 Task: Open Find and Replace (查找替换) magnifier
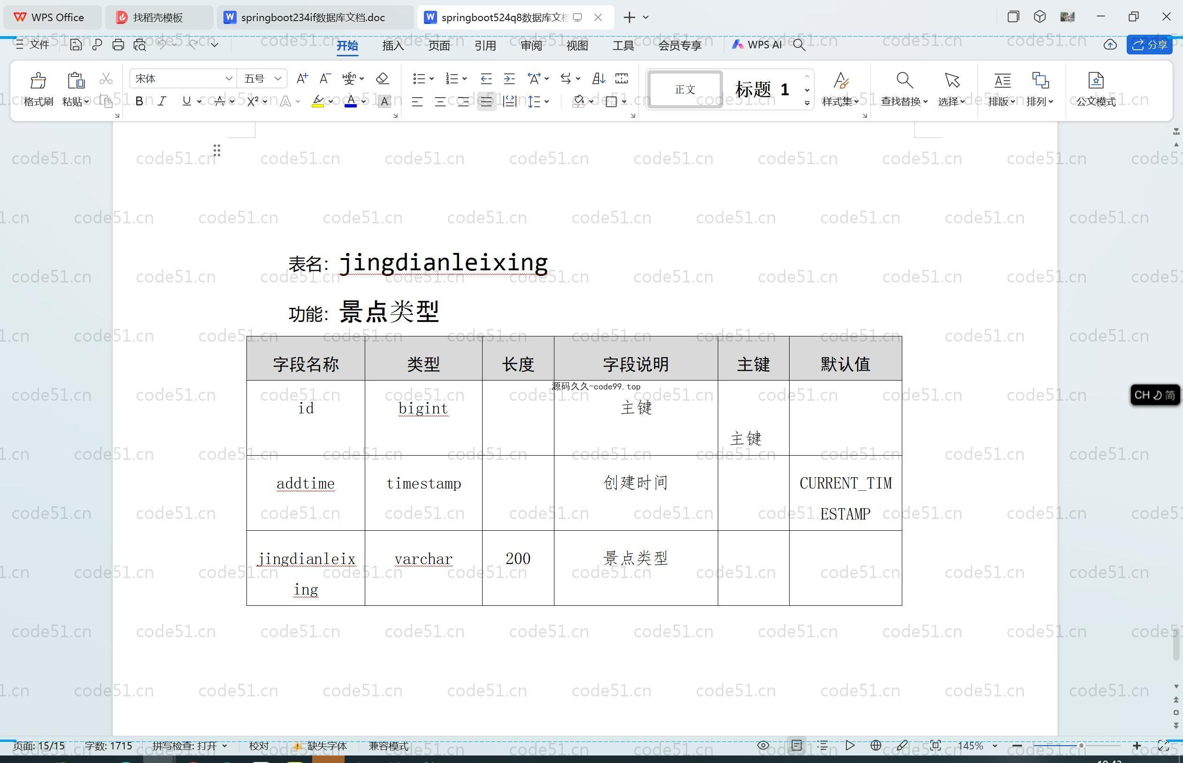tap(904, 80)
